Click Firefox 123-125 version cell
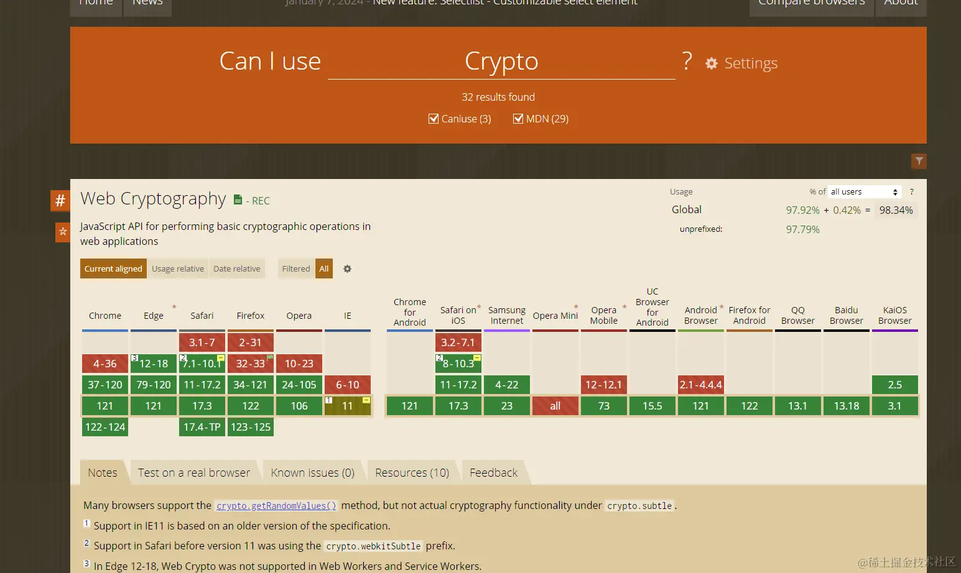This screenshot has height=573, width=961. coord(251,427)
